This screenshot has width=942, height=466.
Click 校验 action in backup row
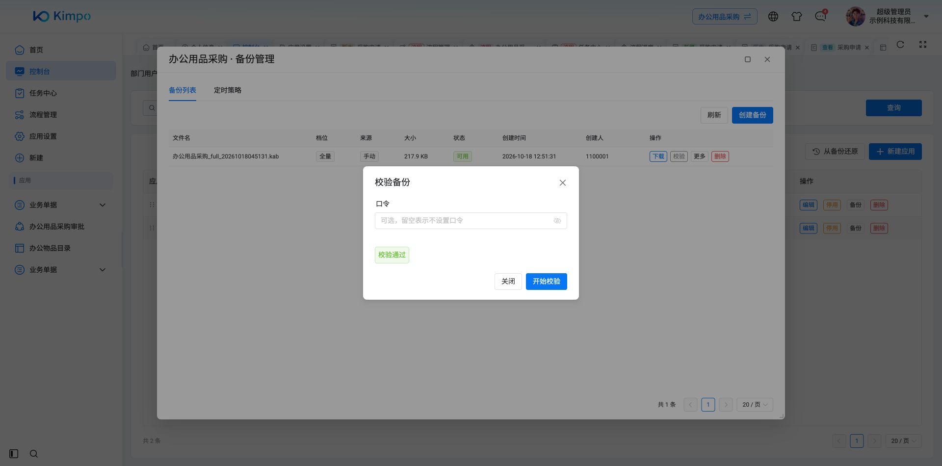679,156
